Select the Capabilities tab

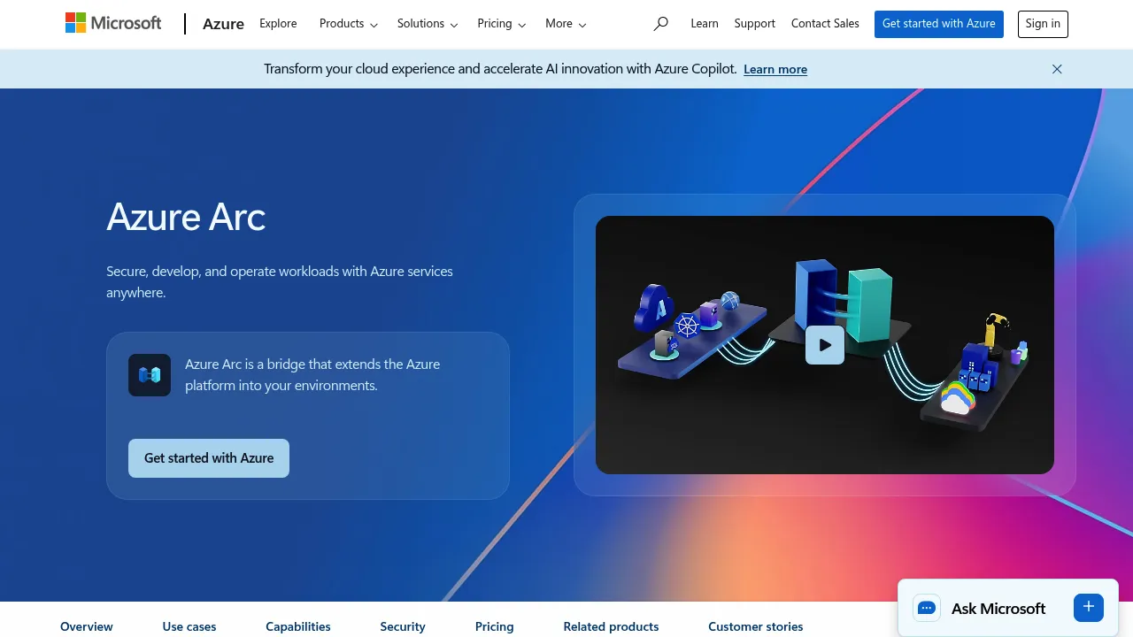point(298,626)
